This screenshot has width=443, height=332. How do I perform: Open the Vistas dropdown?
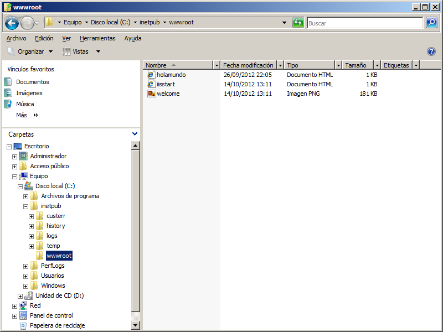[x=83, y=50]
